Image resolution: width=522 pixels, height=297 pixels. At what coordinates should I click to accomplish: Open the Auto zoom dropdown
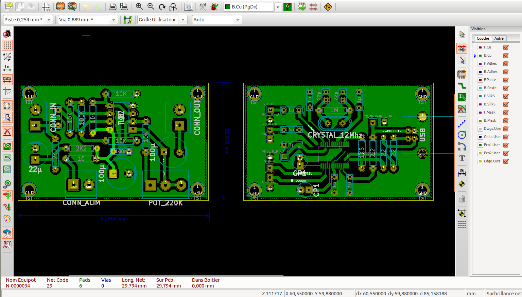tap(237, 20)
